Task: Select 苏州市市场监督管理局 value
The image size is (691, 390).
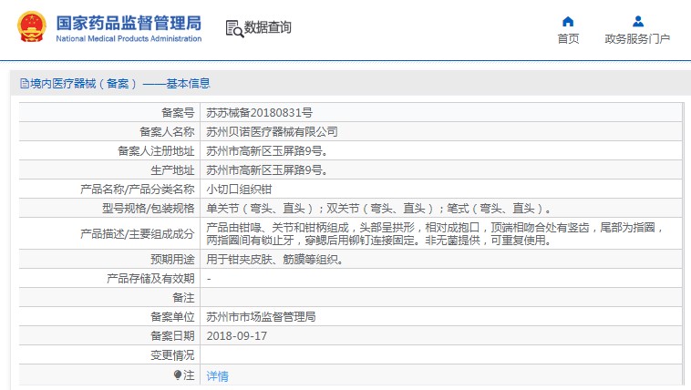Action: pyautogui.click(x=261, y=317)
